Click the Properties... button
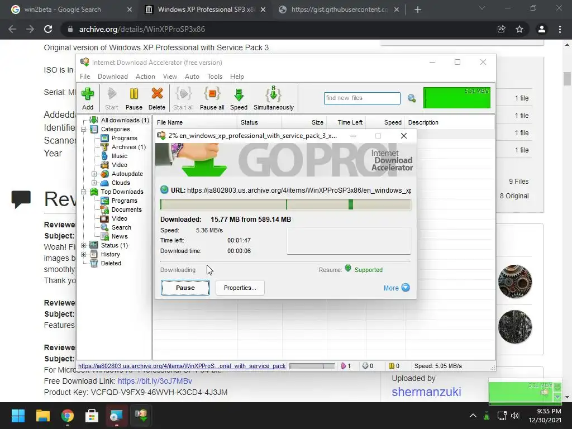Viewport: 572px width, 429px height. tap(240, 288)
